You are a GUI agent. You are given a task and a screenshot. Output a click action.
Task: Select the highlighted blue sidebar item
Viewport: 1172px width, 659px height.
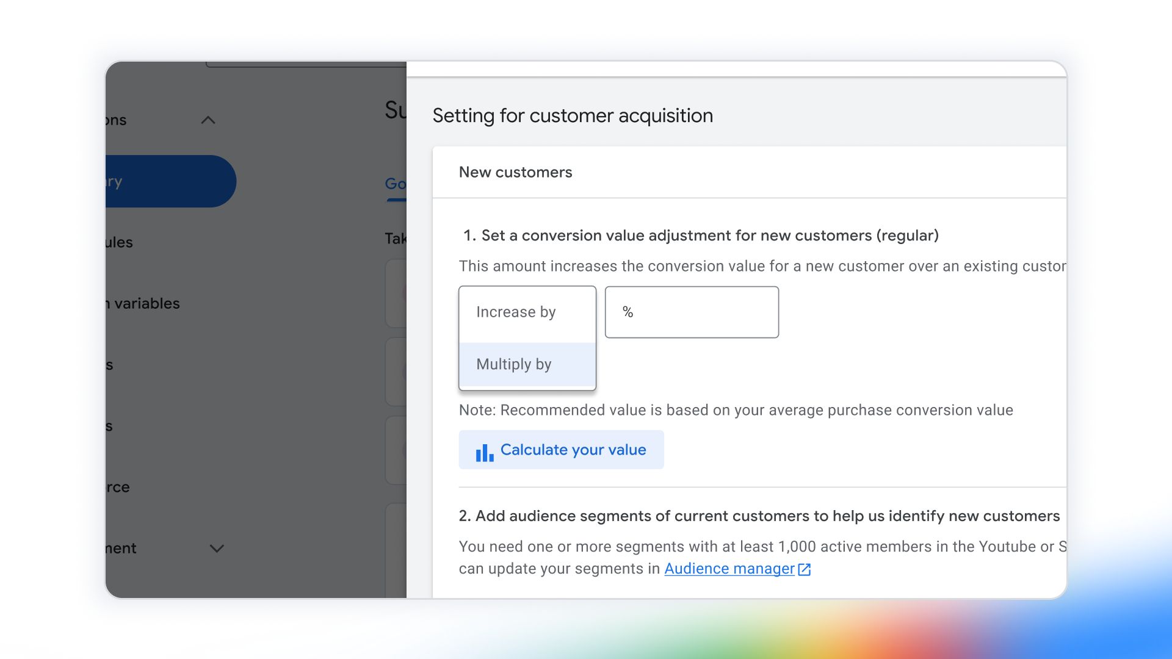click(170, 181)
